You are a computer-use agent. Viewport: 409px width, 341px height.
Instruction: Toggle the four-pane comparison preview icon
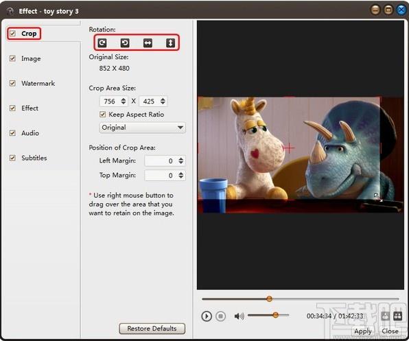click(397, 316)
